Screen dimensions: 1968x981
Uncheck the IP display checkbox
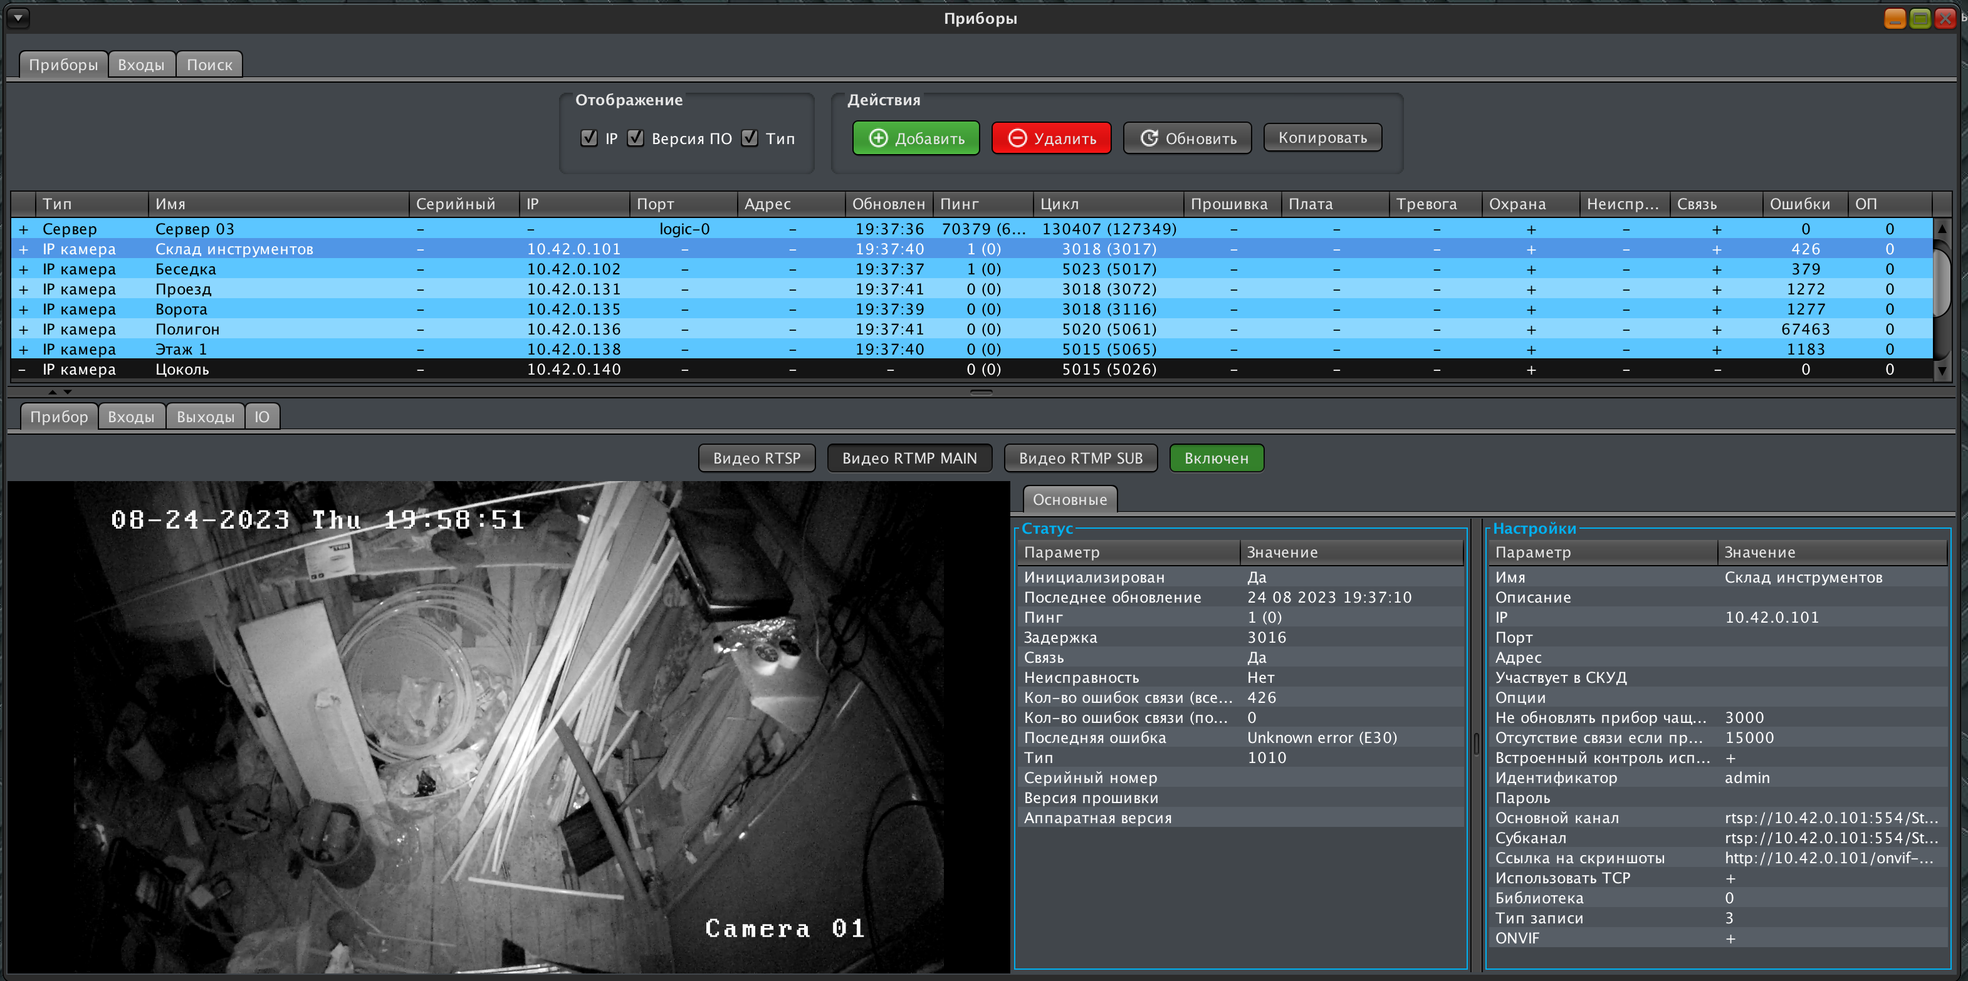pos(589,138)
